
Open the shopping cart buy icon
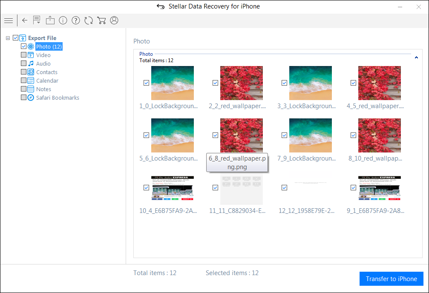coord(101,20)
